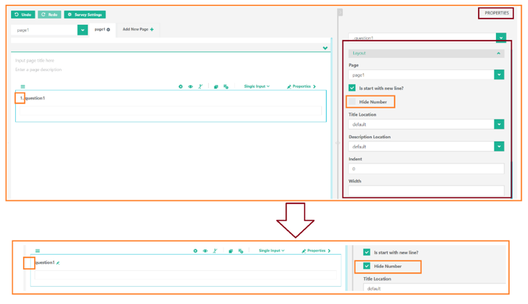Click the gear icon on page1 tab
The width and height of the screenshot is (528, 304).
coord(108,30)
